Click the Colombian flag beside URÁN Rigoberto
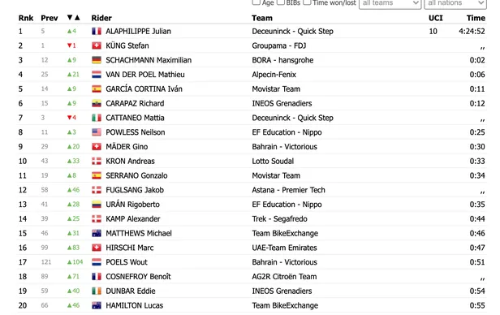 (x=97, y=205)
